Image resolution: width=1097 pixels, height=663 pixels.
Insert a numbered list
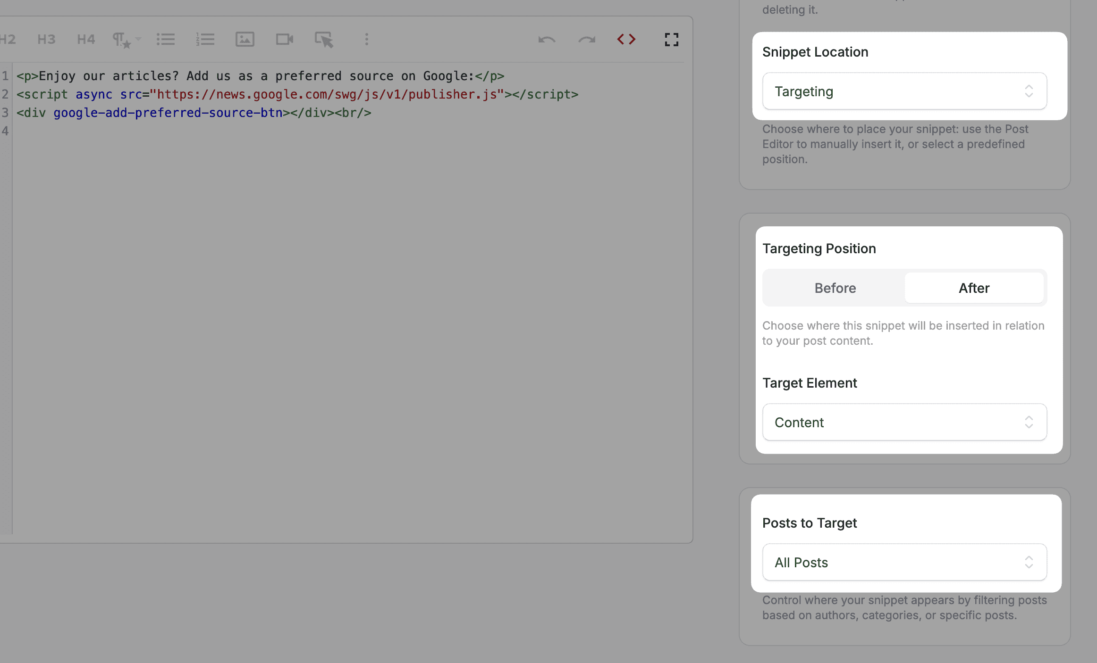(205, 39)
